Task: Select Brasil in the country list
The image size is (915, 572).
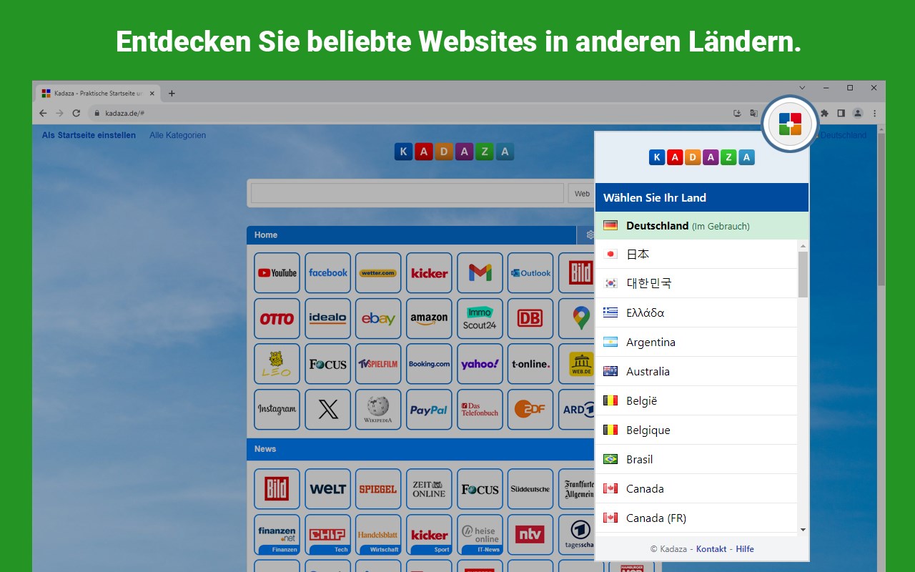Action: (696, 459)
